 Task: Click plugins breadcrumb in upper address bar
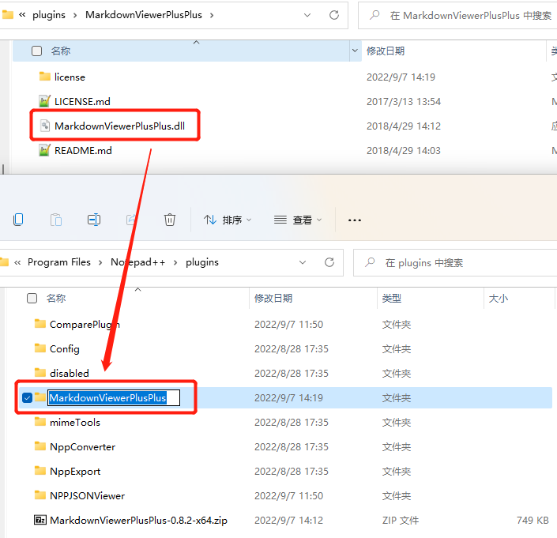pos(49,15)
